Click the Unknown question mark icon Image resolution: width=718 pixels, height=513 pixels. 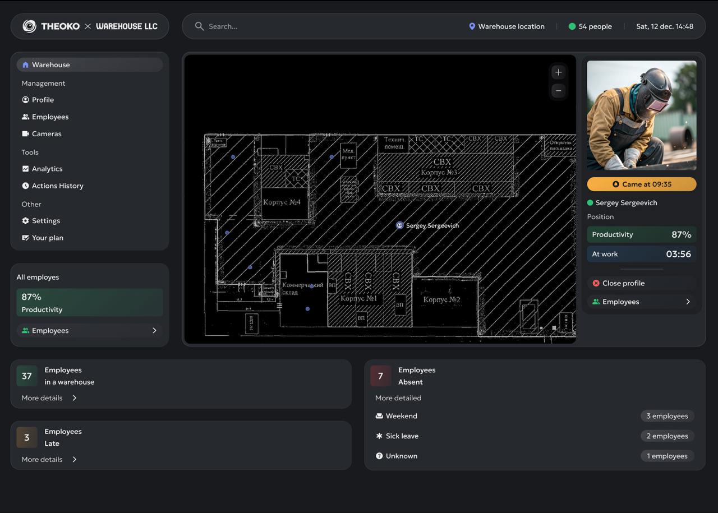click(x=379, y=456)
